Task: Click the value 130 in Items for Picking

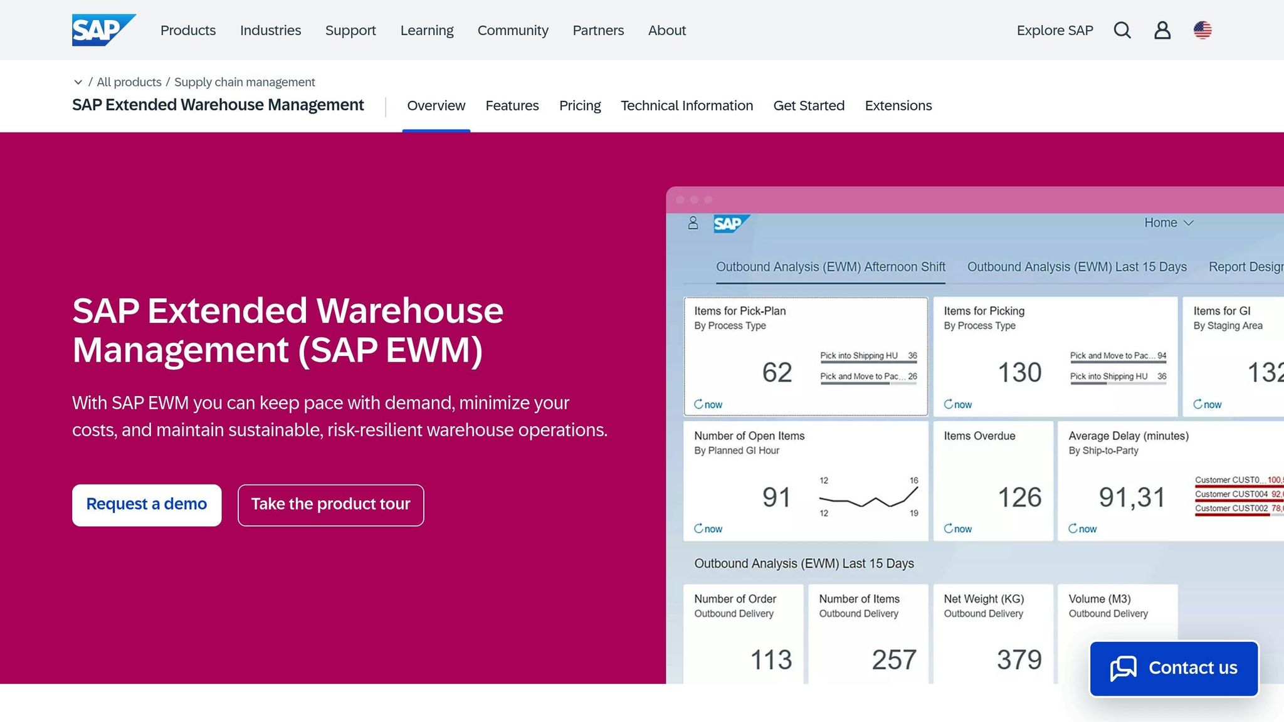Action: point(1019,372)
